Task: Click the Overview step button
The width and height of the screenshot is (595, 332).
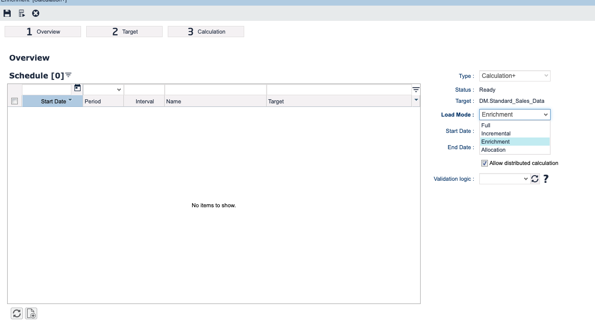Action: (x=43, y=31)
